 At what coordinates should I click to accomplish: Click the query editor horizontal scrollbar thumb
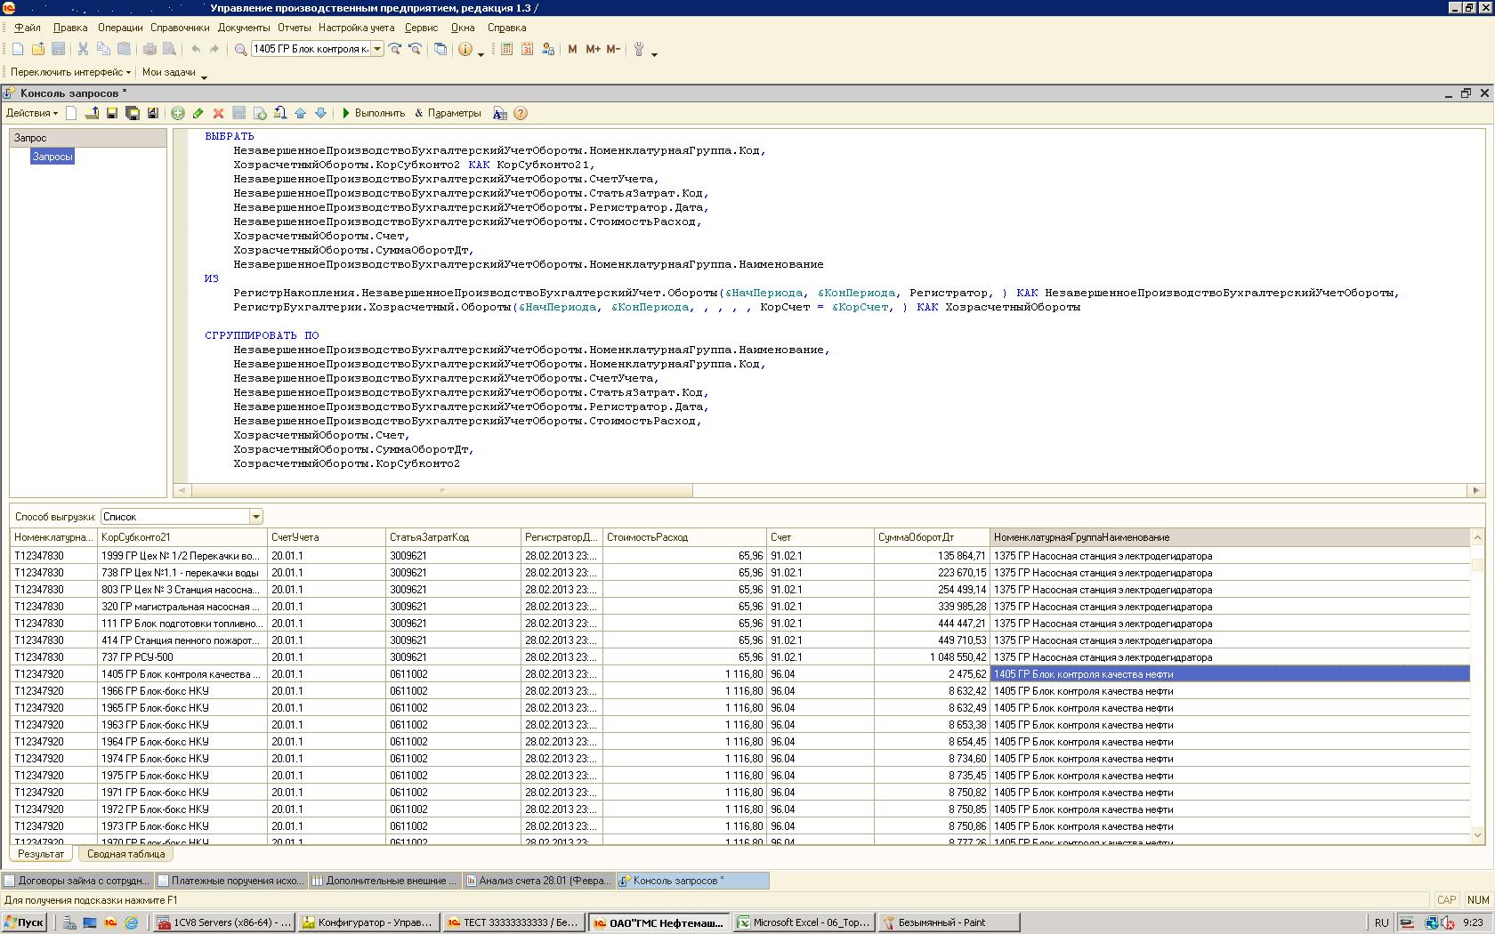tap(442, 490)
